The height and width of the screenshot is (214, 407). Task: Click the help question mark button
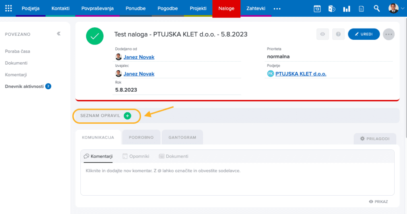(x=338, y=34)
